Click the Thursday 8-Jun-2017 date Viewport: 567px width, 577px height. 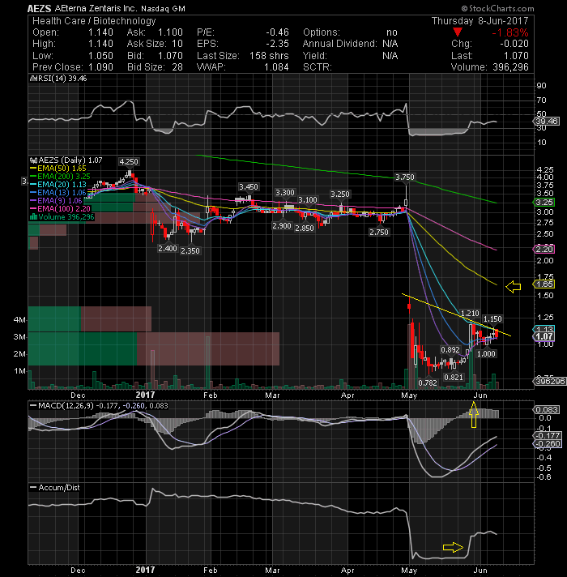click(x=480, y=21)
